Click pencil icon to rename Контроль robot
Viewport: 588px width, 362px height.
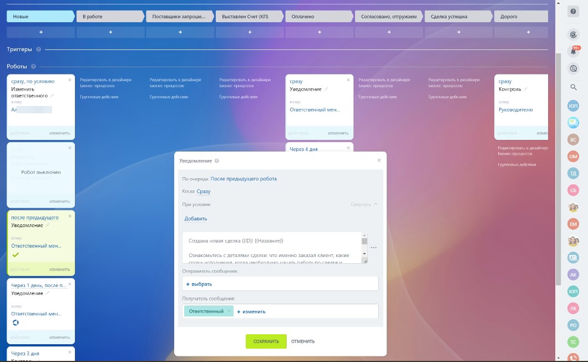click(x=526, y=89)
